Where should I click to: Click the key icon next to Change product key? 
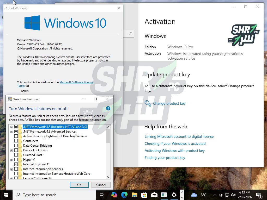pyautogui.click(x=148, y=103)
